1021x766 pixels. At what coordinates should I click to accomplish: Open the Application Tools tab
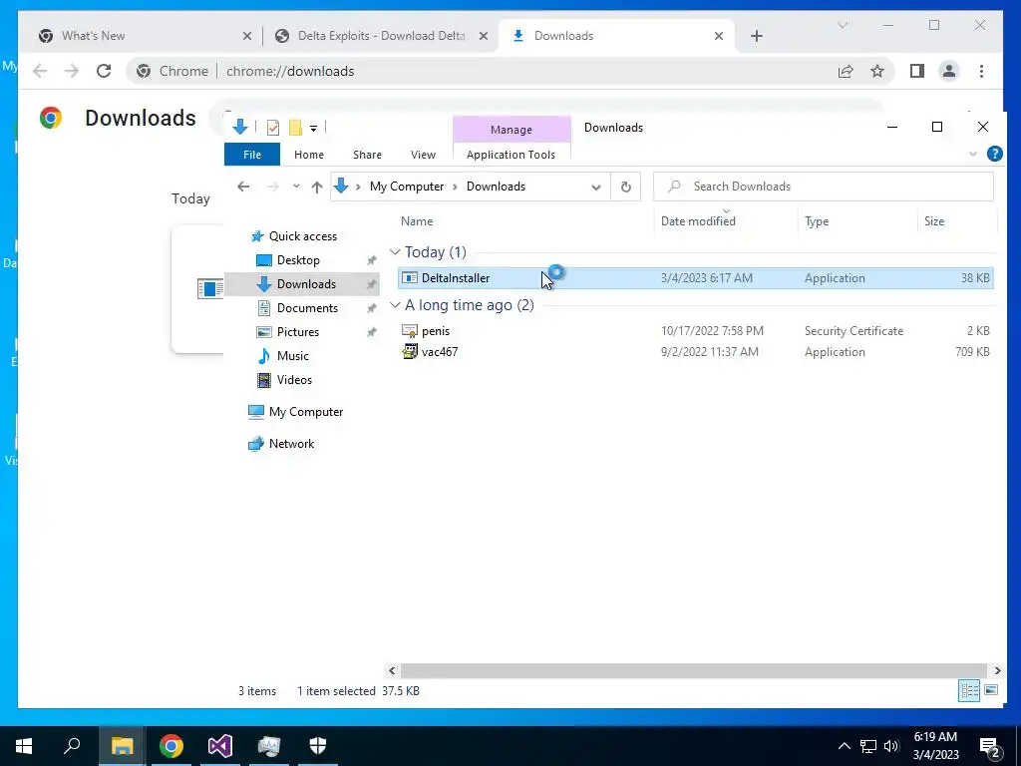(510, 155)
